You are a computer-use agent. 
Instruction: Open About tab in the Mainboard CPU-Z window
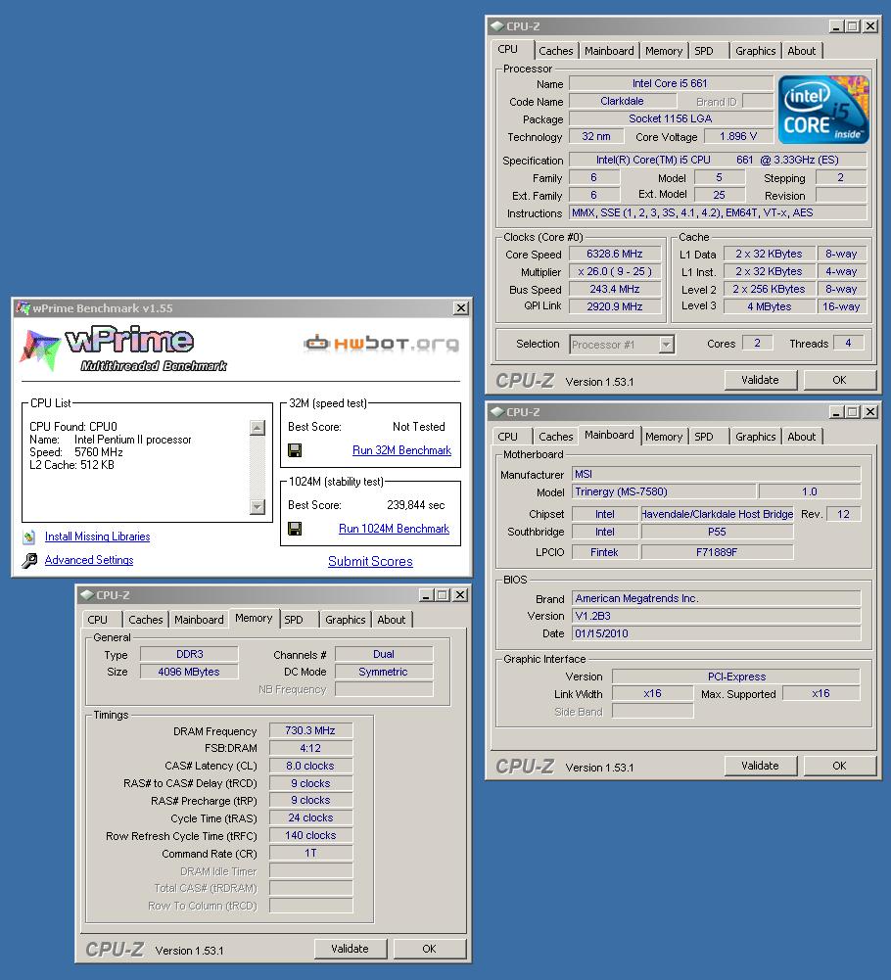click(x=802, y=437)
